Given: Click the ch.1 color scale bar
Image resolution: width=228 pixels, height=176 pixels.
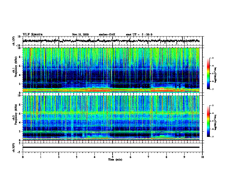Looking at the screenshot, I should (x=208, y=74).
